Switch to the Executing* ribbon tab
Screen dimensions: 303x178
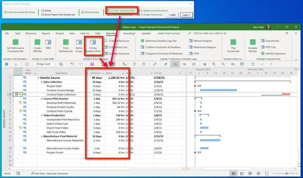pos(129,33)
